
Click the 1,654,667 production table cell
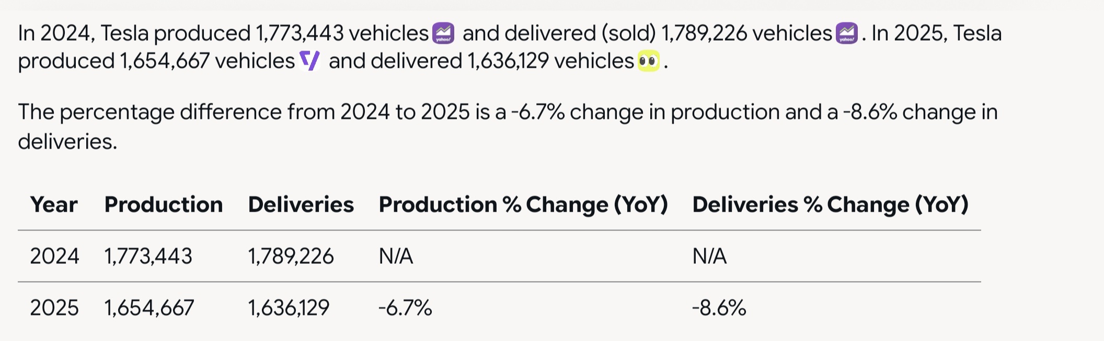tap(149, 308)
